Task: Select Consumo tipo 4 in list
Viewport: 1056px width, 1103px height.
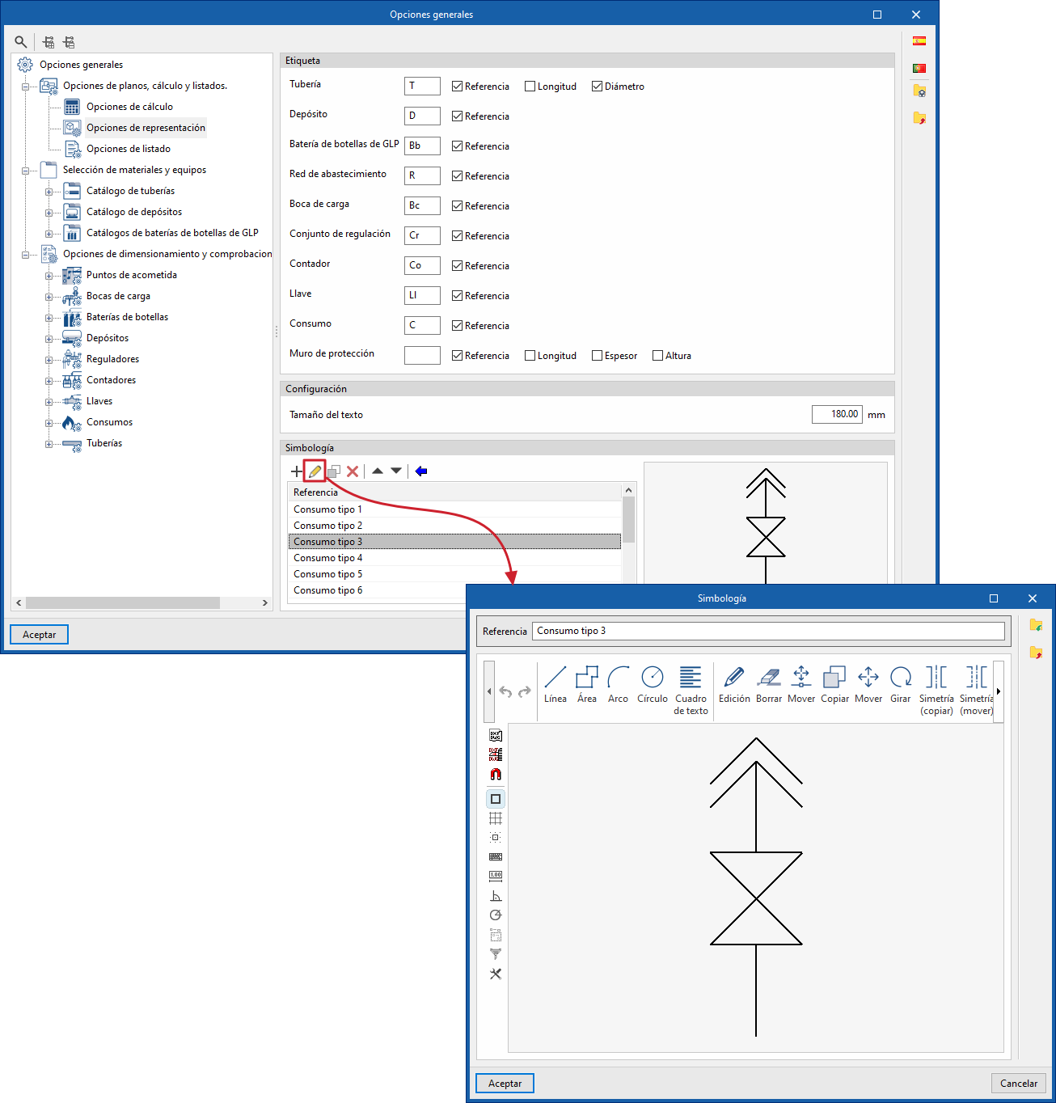Action: pos(454,558)
